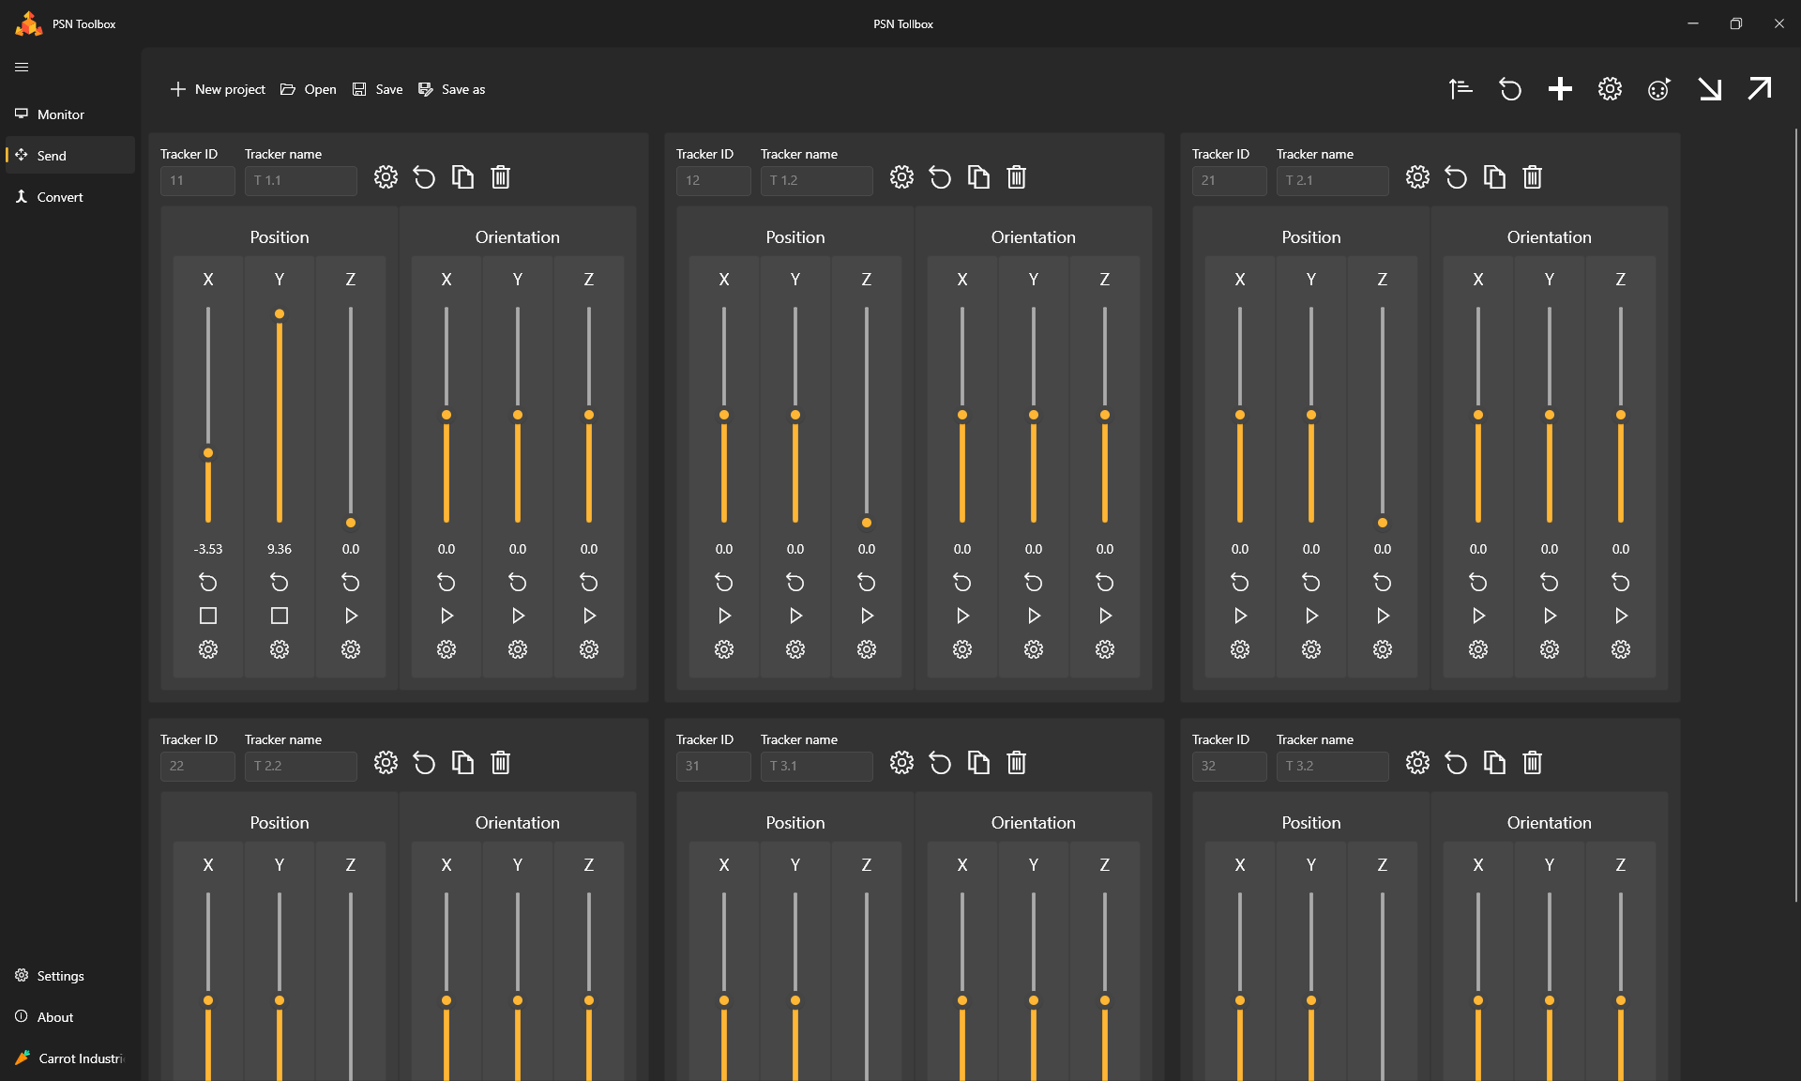Click the add tracker plus icon in top toolbar
The width and height of the screenshot is (1801, 1081).
[x=1560, y=89]
